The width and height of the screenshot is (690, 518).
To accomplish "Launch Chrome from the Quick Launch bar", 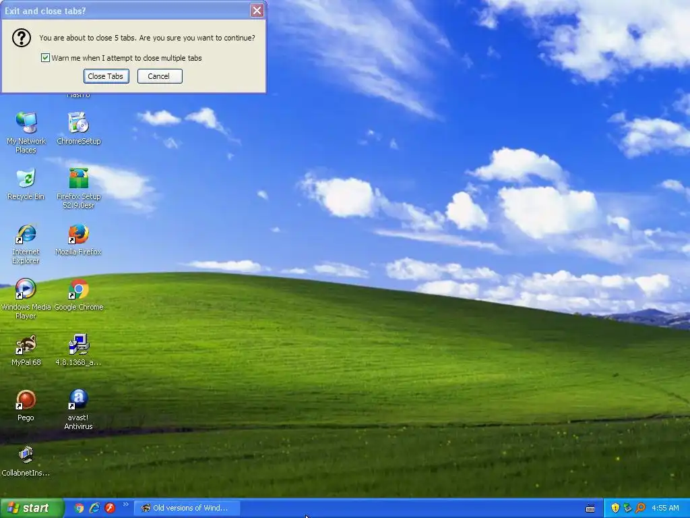I will coord(80,508).
